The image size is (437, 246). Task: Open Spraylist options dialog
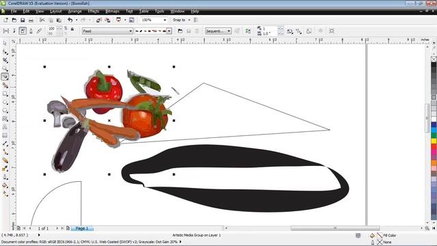click(x=248, y=31)
